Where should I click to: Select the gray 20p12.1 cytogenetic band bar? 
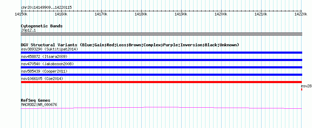click(x=161, y=34)
